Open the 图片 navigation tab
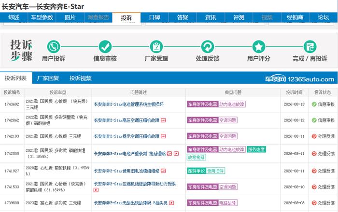Screen dimensions: 338x212 (70, 17)
